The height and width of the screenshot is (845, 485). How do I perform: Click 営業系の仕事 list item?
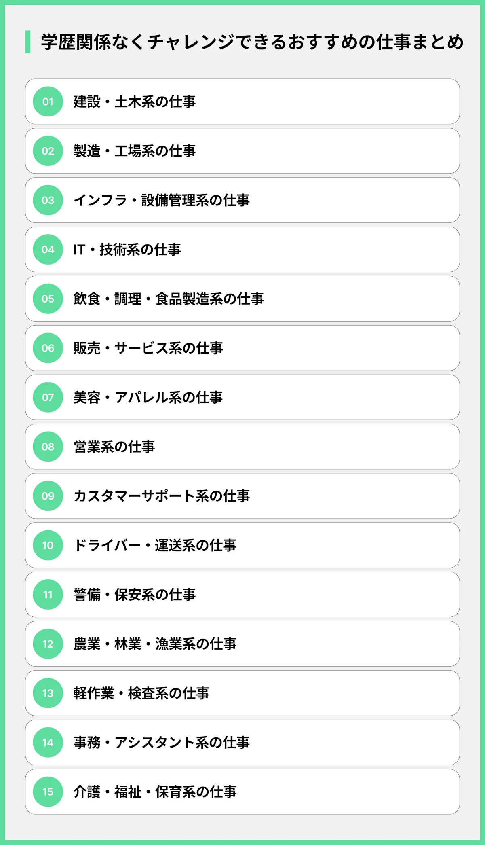[114, 447]
